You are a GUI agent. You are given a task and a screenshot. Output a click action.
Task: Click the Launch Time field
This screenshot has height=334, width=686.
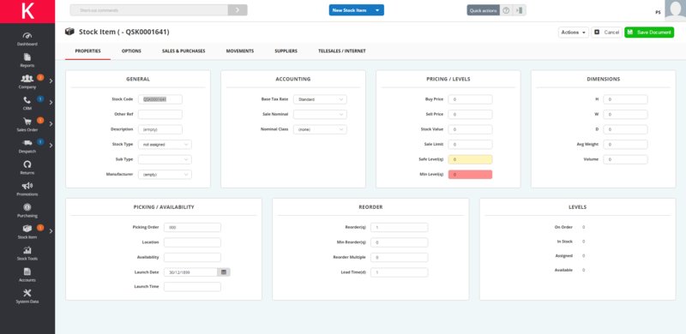coord(192,287)
